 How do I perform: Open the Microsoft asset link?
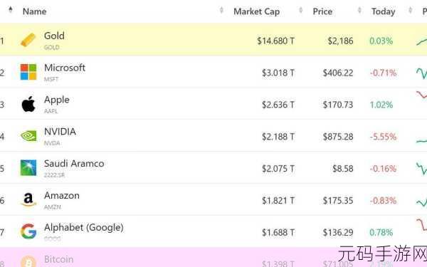pyautogui.click(x=65, y=68)
